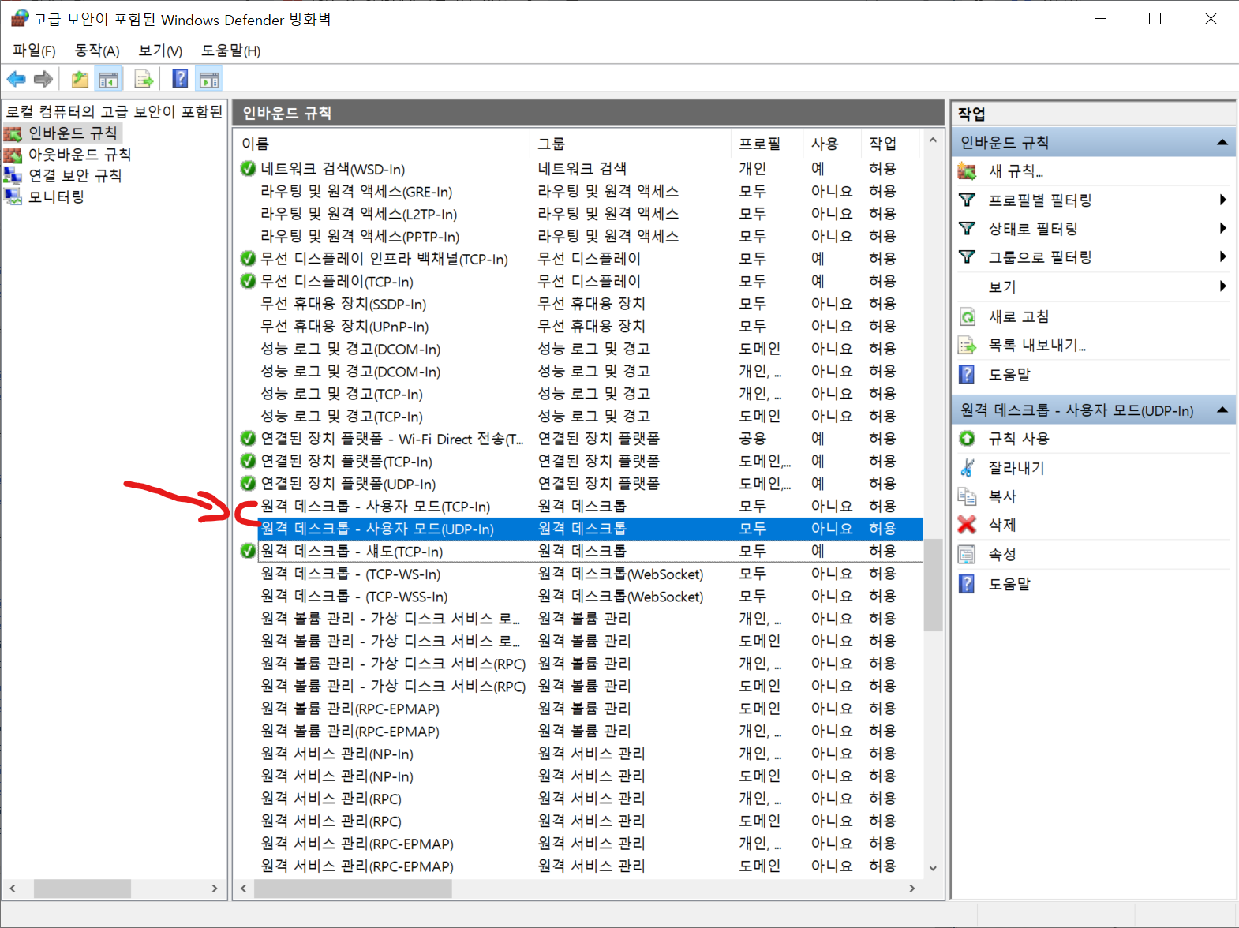
Task: Click the rule list scroll up arrow
Action: [x=933, y=140]
